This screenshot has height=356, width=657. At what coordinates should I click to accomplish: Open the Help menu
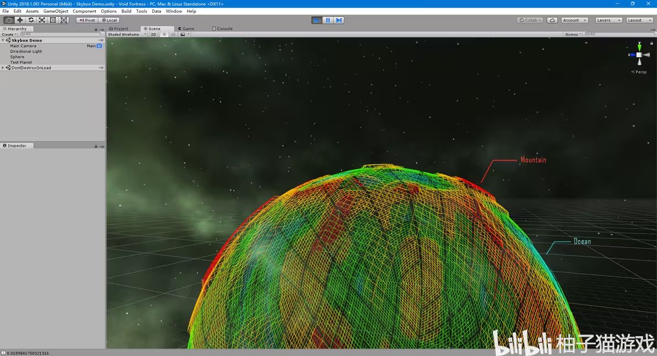click(x=191, y=12)
